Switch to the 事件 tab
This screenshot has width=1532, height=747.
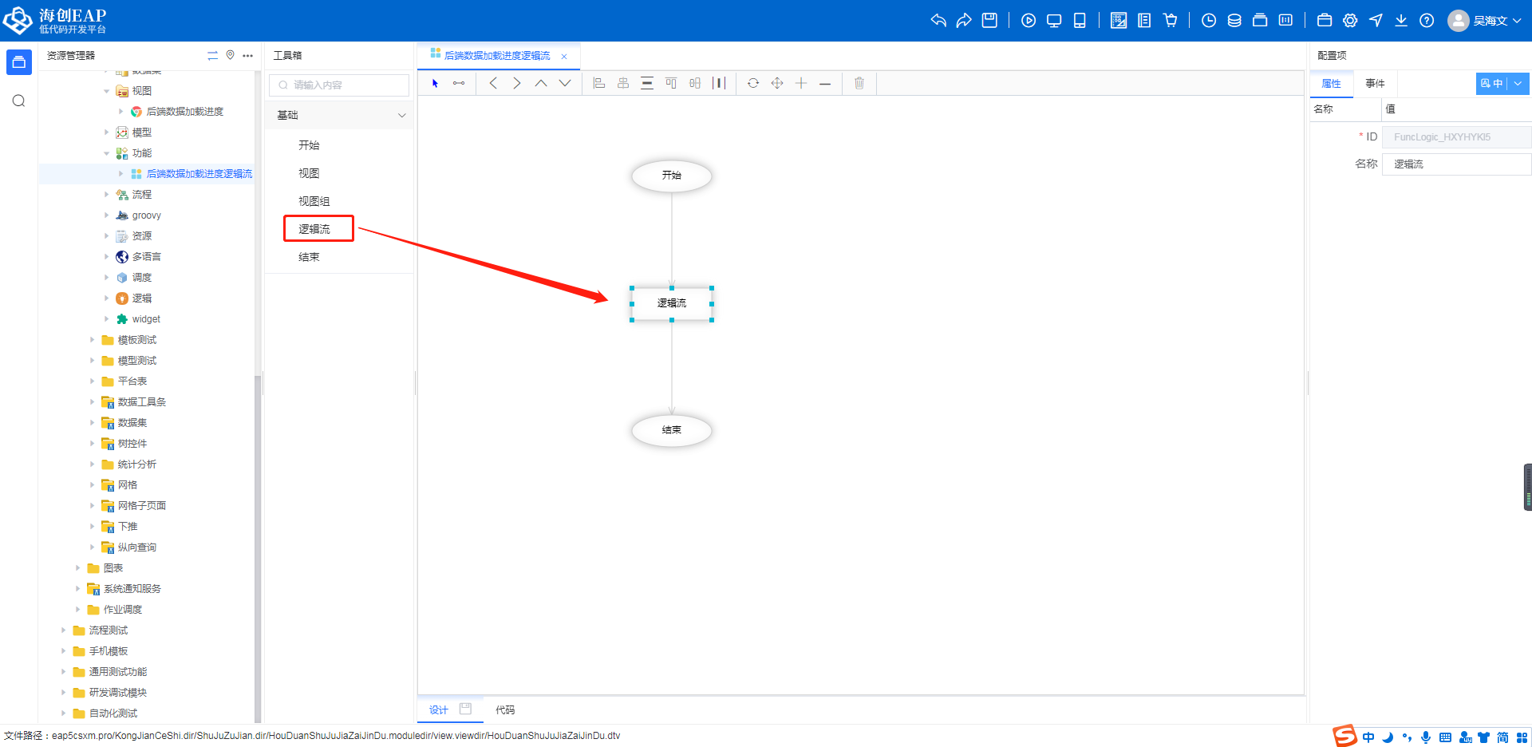click(1375, 84)
